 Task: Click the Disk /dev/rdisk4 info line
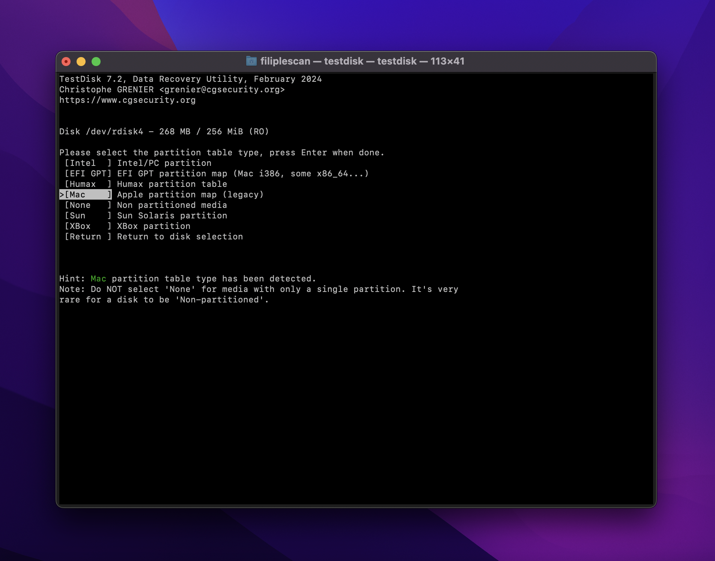(164, 132)
